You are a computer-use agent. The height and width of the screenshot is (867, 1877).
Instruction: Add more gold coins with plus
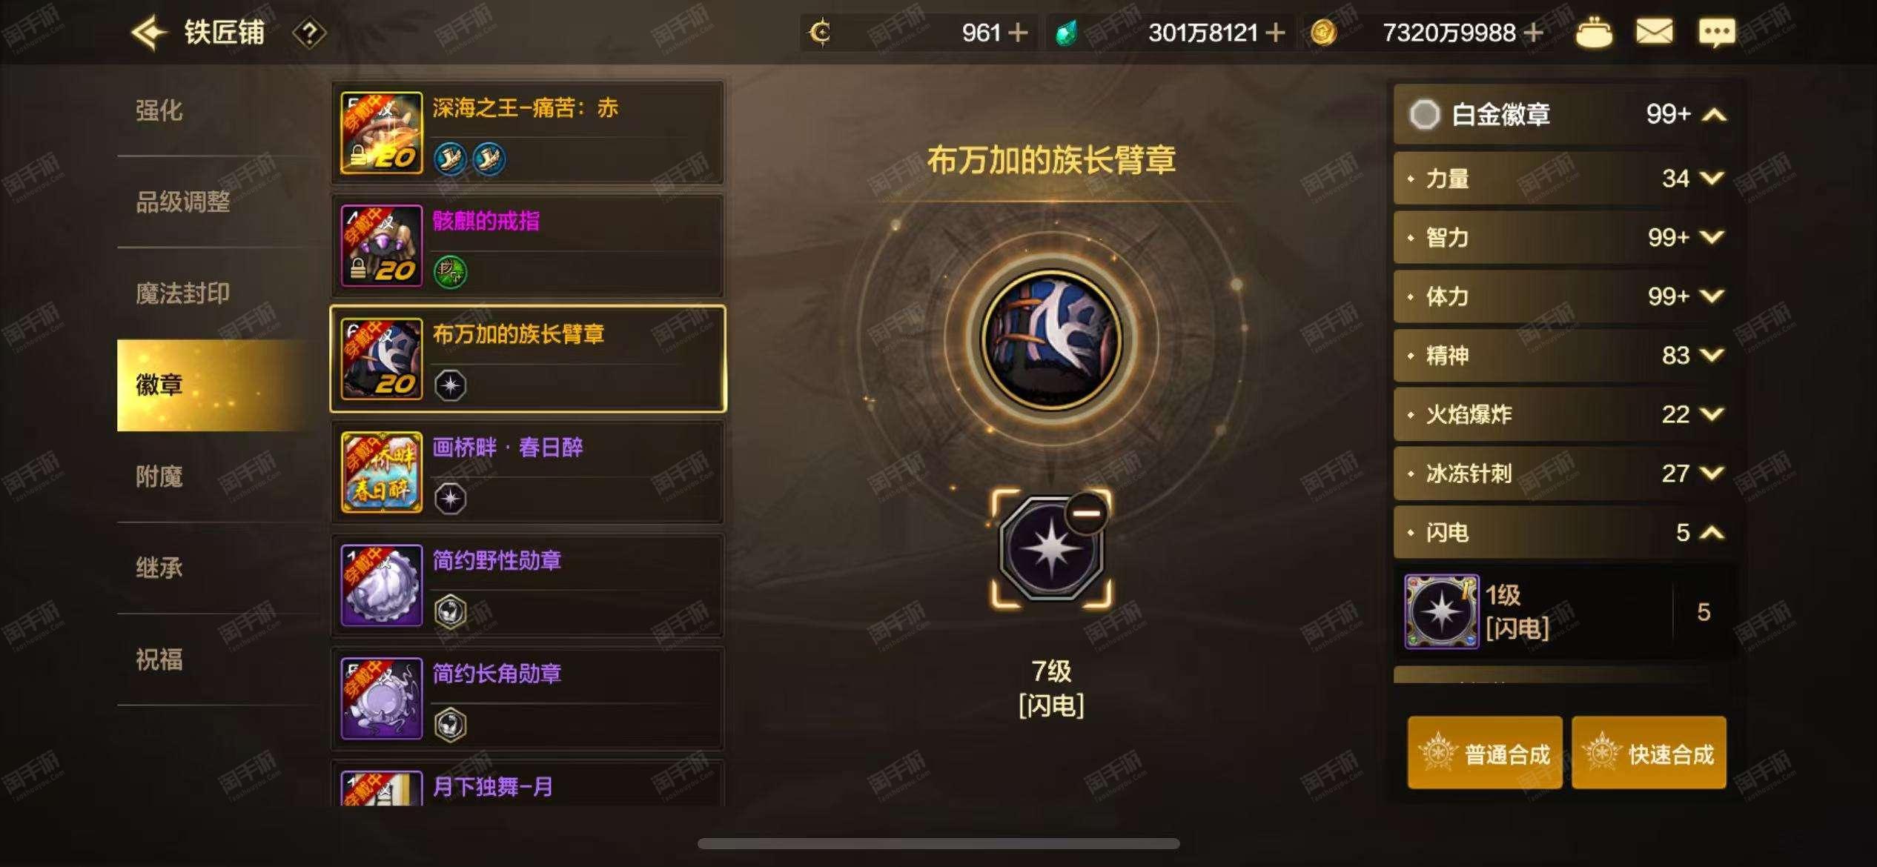click(1532, 33)
